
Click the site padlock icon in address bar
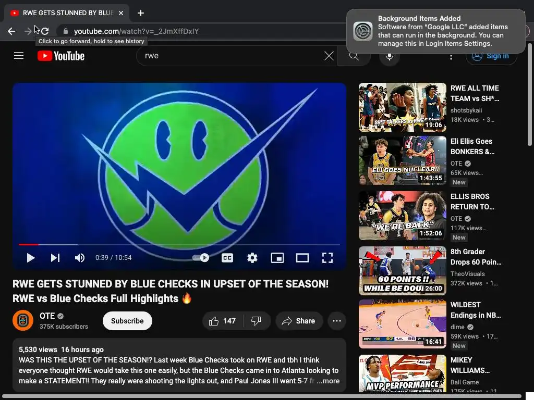point(66,31)
